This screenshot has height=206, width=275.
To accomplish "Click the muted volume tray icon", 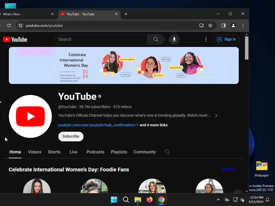I will pyautogui.click(x=243, y=200).
